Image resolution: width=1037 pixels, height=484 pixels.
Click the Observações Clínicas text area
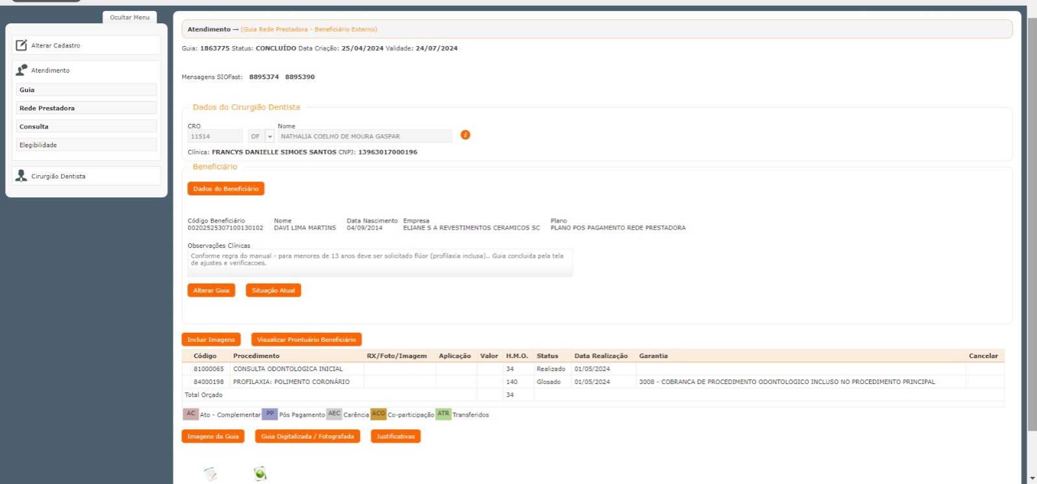pyautogui.click(x=379, y=263)
